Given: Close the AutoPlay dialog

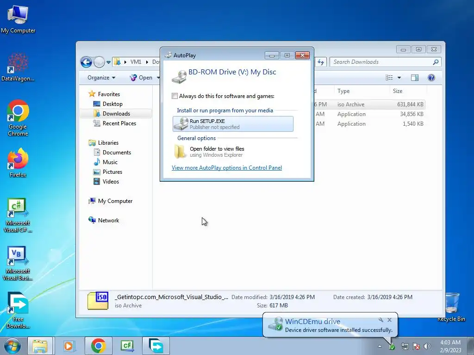Looking at the screenshot, I should (302, 55).
